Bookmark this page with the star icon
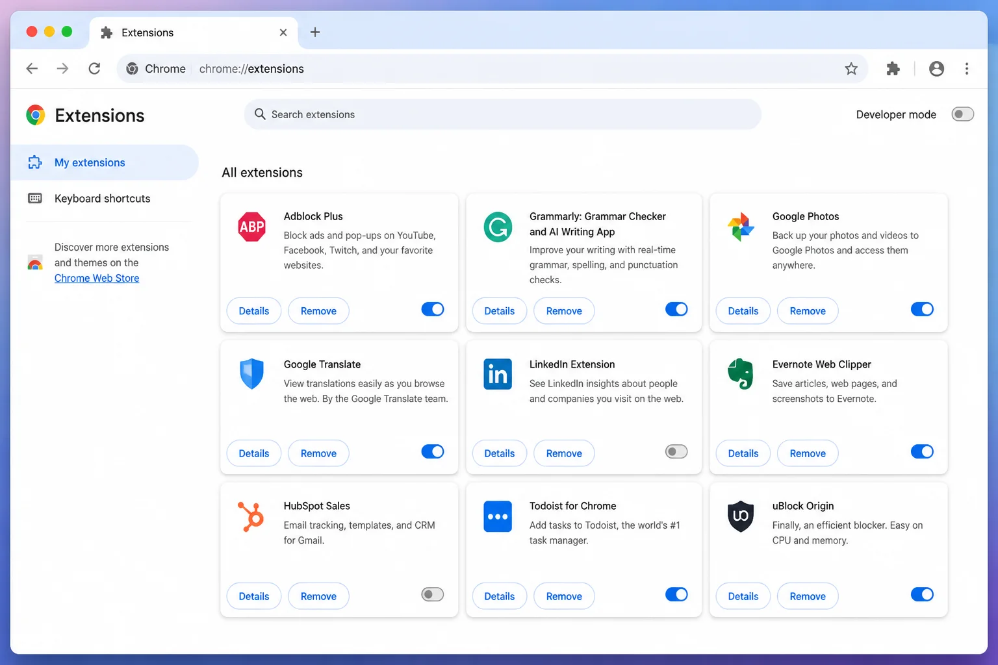 851,68
